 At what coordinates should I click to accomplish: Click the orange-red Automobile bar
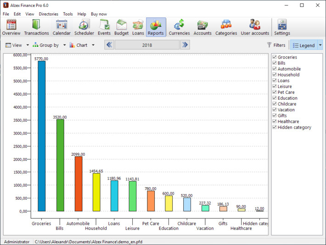pyautogui.click(x=79, y=184)
